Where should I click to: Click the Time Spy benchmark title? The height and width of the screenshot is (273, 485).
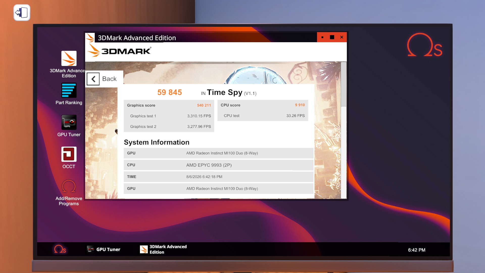[x=225, y=93]
